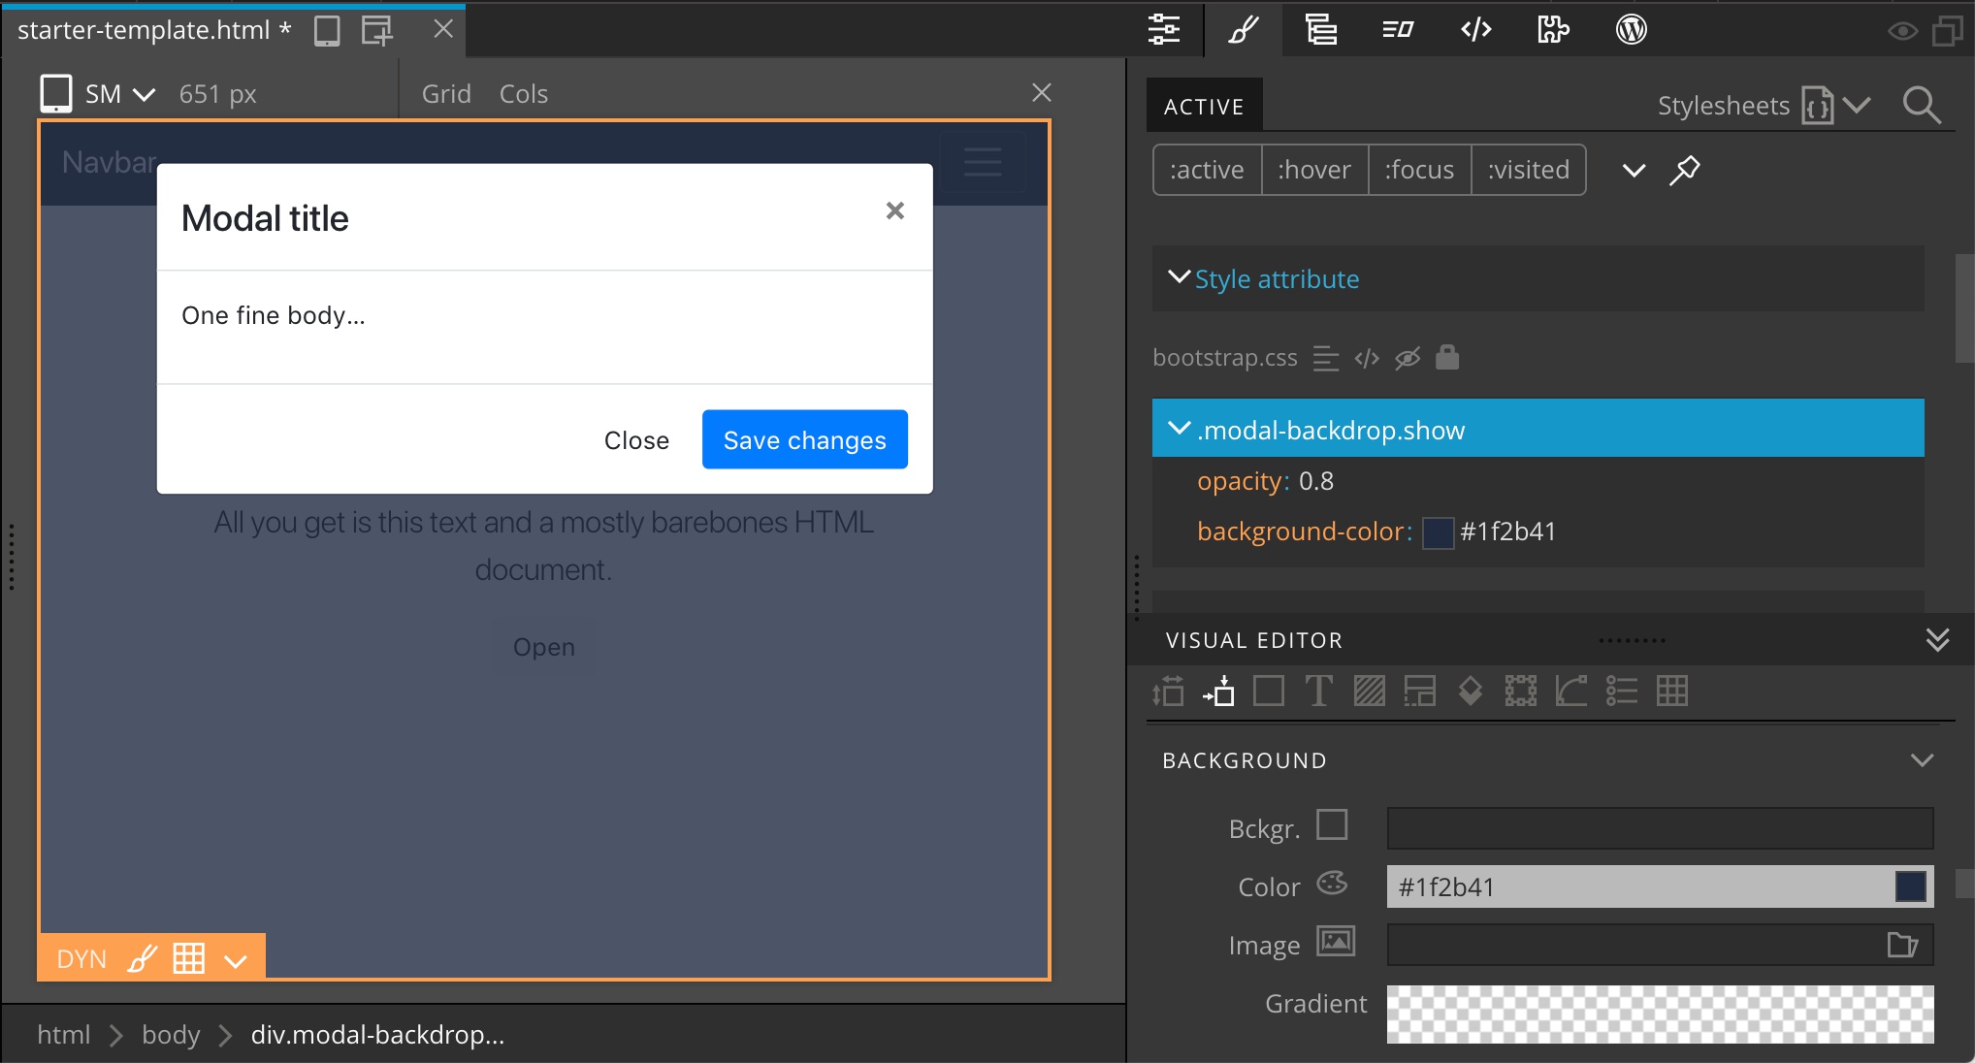Open the actions panel icon

(1398, 30)
